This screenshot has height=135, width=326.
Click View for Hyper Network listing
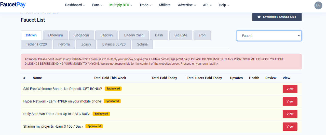(x=290, y=101)
